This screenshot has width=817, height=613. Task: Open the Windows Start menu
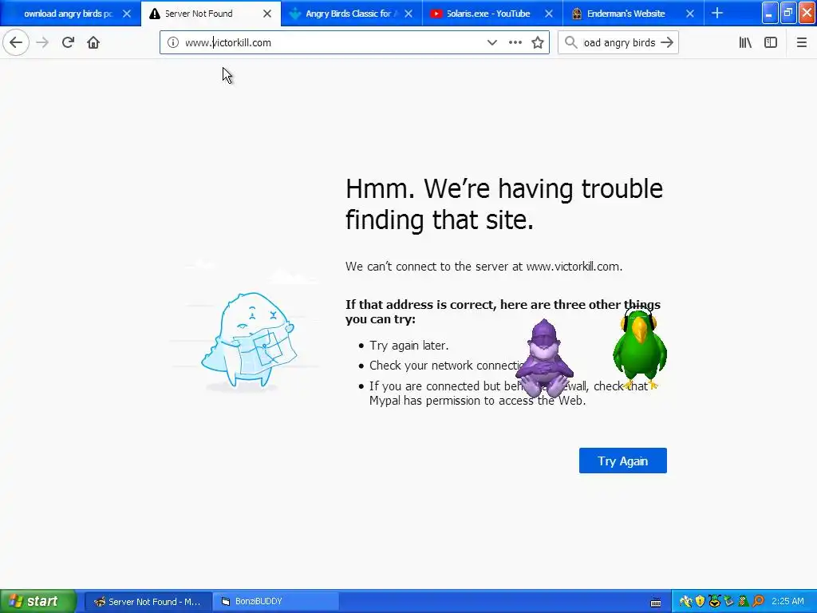(38, 601)
